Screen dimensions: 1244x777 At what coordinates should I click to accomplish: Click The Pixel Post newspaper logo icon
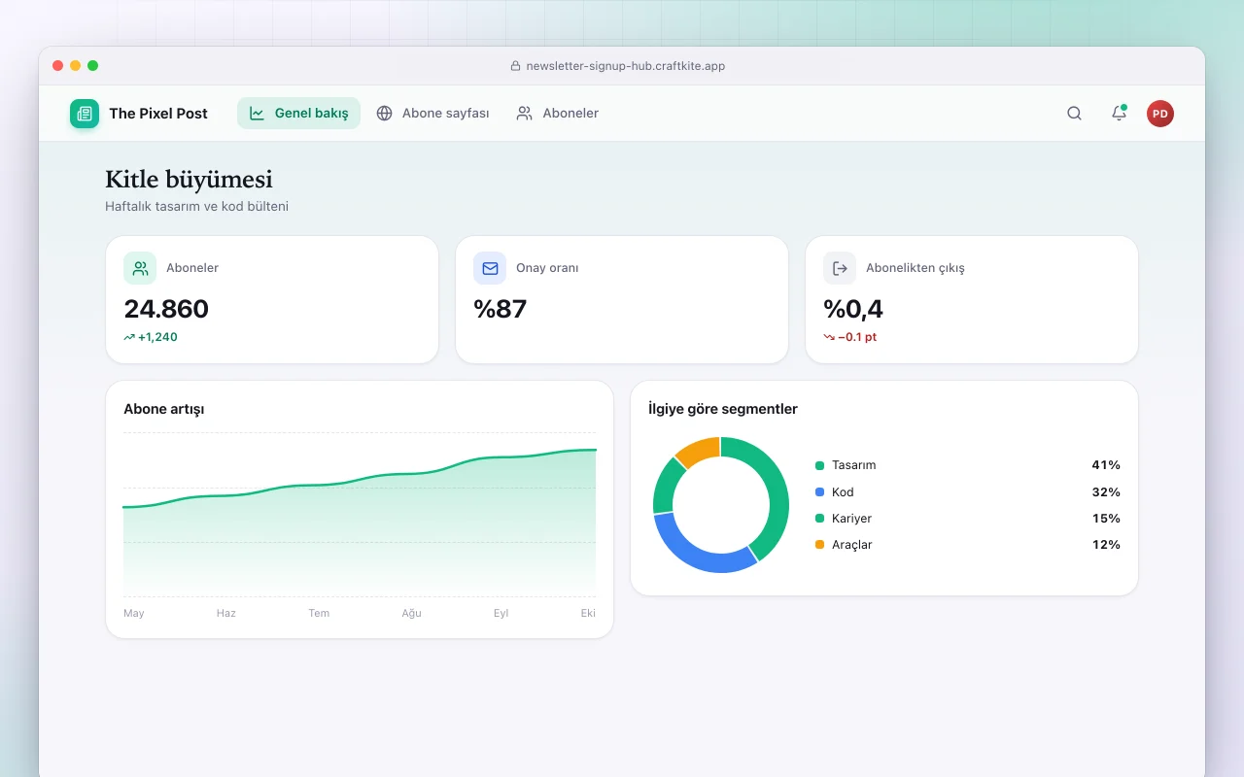coord(85,114)
